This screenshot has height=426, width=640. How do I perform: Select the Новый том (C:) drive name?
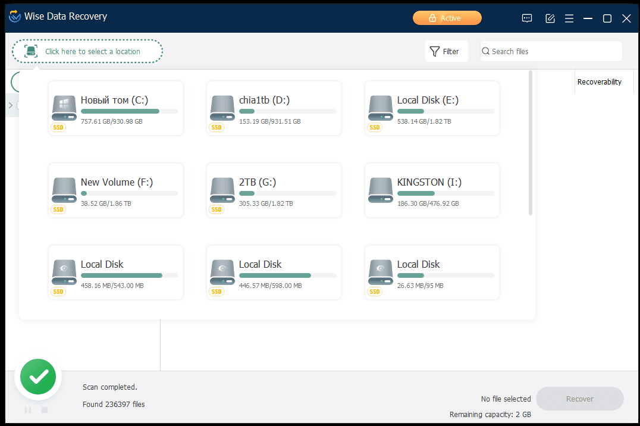(114, 100)
